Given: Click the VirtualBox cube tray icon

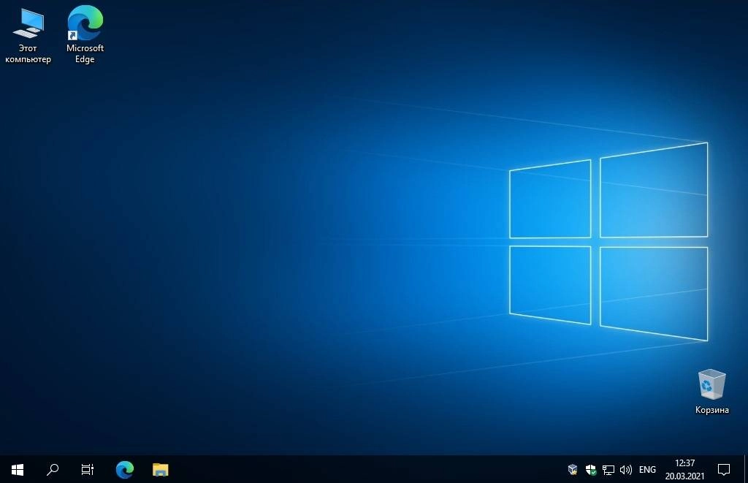Looking at the screenshot, I should 573,470.
